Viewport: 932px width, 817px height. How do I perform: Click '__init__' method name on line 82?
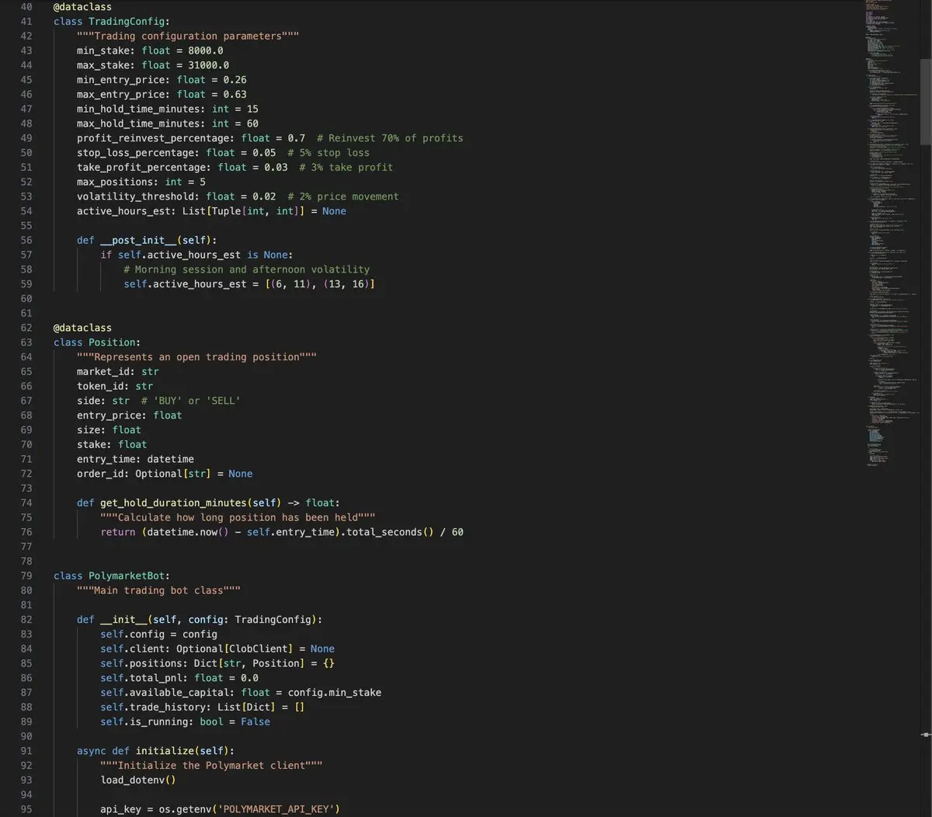coord(123,620)
